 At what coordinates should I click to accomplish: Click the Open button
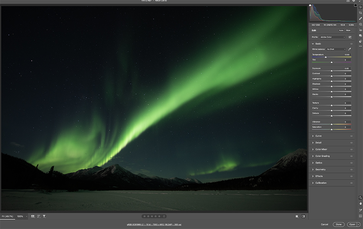(352, 224)
